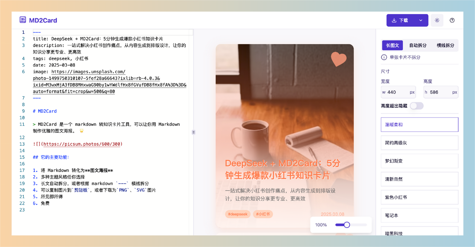Click line number 23 in editor gutter
This screenshot has height=247, width=475.
pos(22,210)
